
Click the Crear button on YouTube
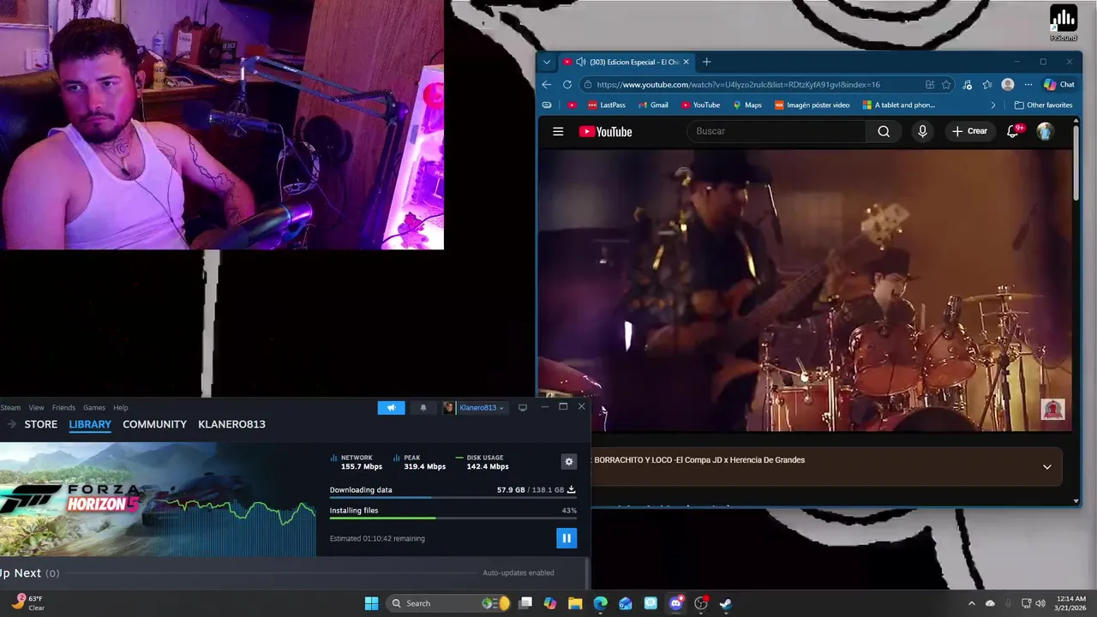coord(969,131)
